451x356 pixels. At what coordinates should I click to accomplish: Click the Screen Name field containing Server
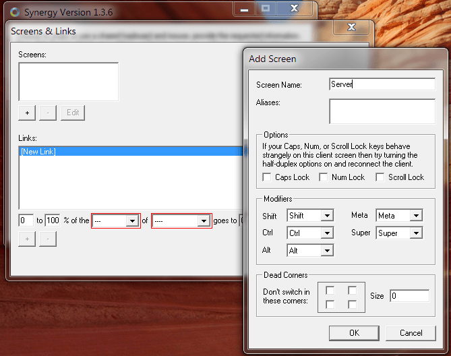[382, 84]
